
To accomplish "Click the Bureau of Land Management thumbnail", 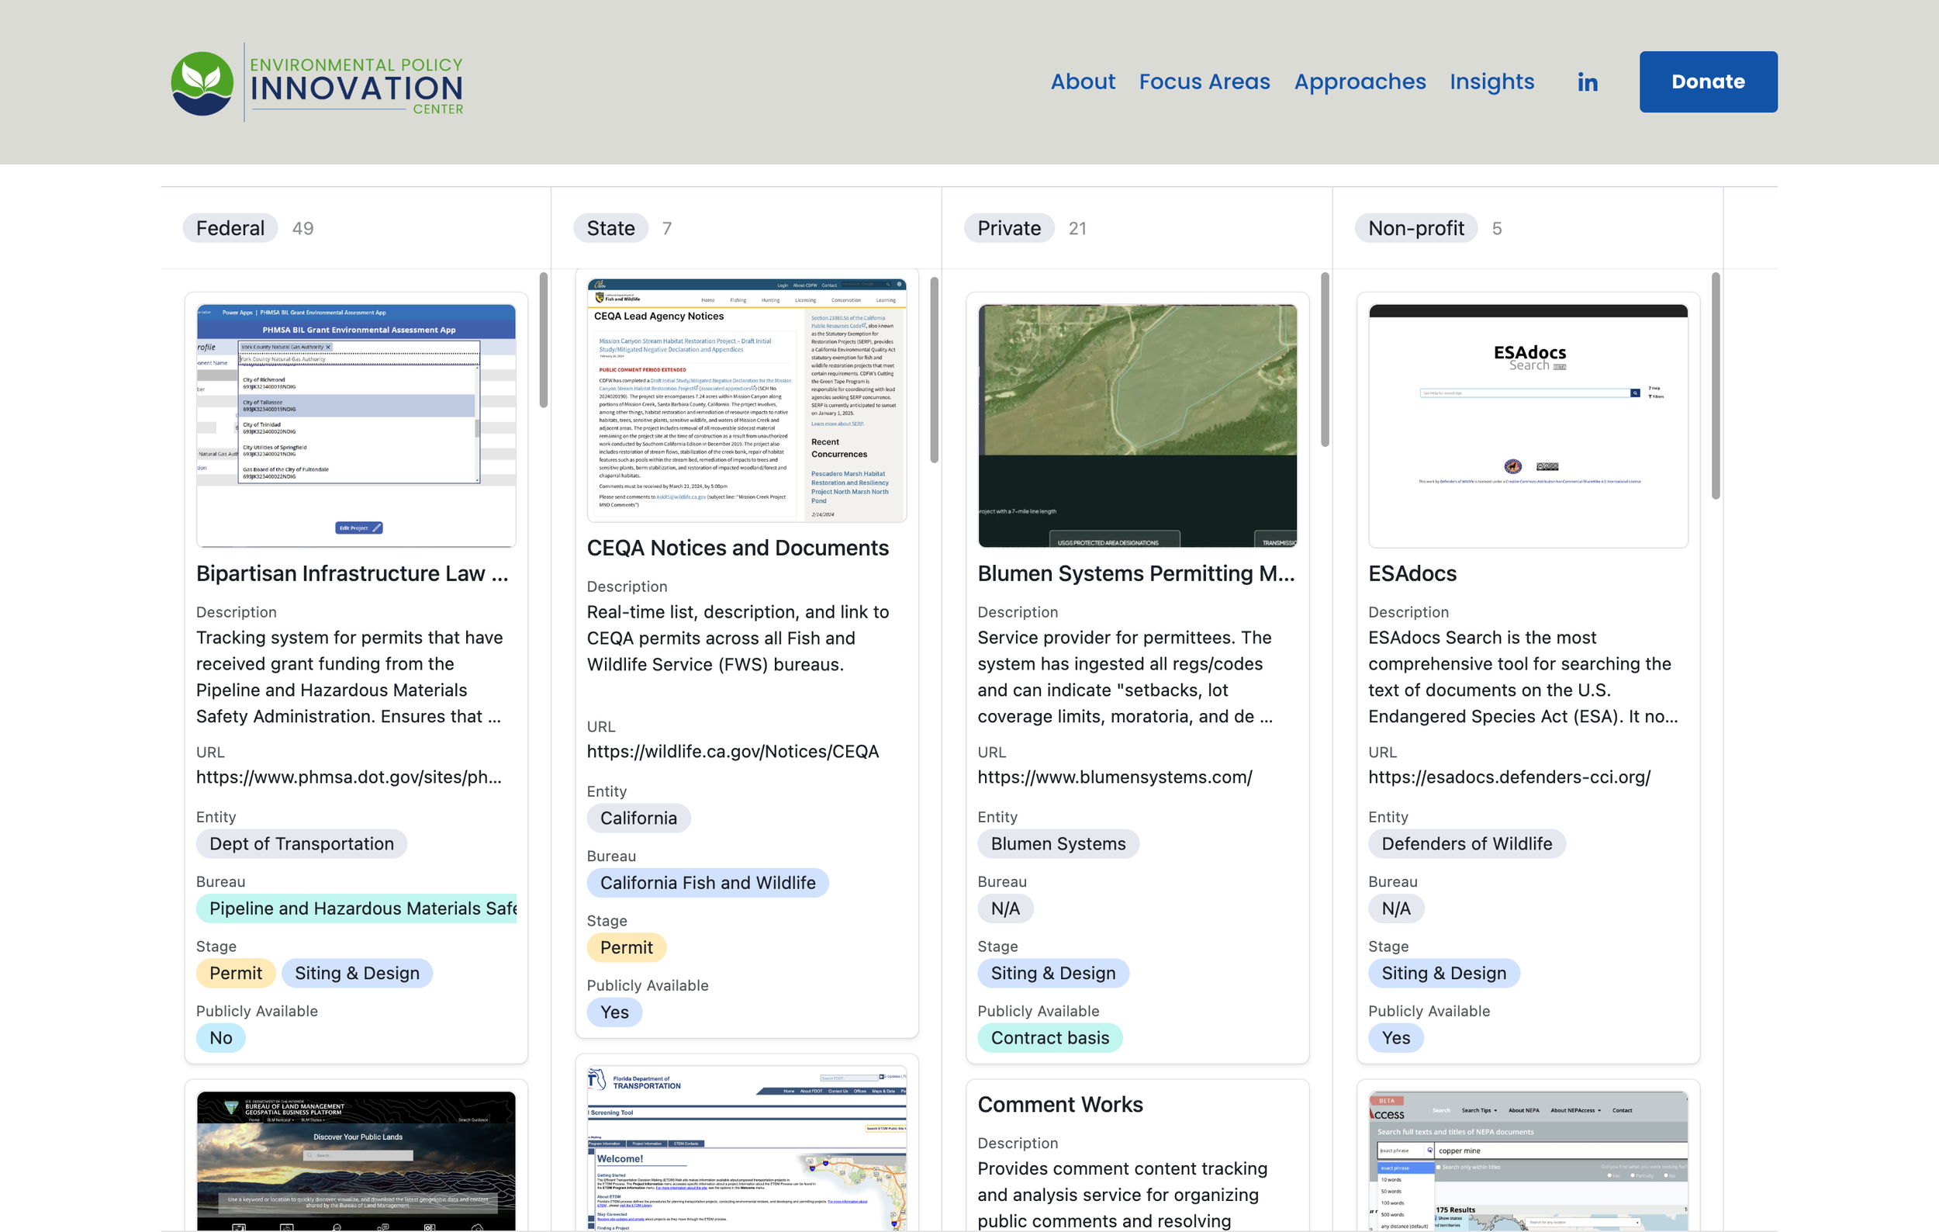I will tap(356, 1160).
